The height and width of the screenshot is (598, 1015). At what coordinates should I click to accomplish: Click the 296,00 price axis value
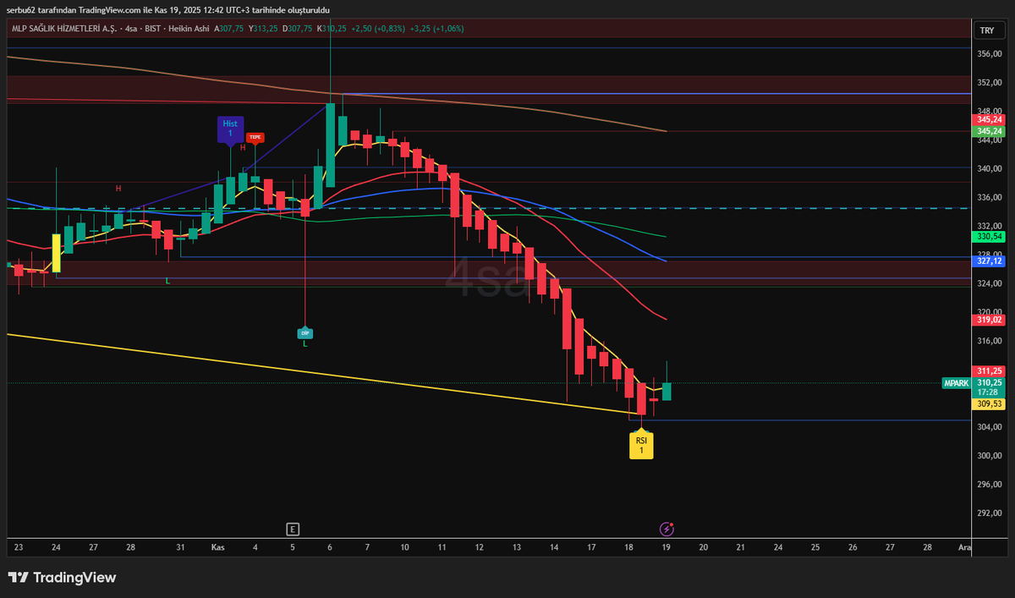(990, 485)
